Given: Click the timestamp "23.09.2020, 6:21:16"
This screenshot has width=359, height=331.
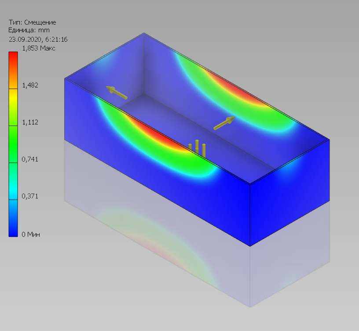Looking at the screenshot, I should 38,40.
